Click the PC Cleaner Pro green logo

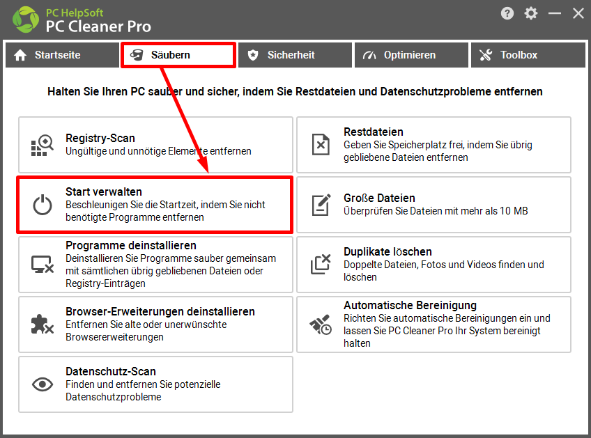[26, 19]
